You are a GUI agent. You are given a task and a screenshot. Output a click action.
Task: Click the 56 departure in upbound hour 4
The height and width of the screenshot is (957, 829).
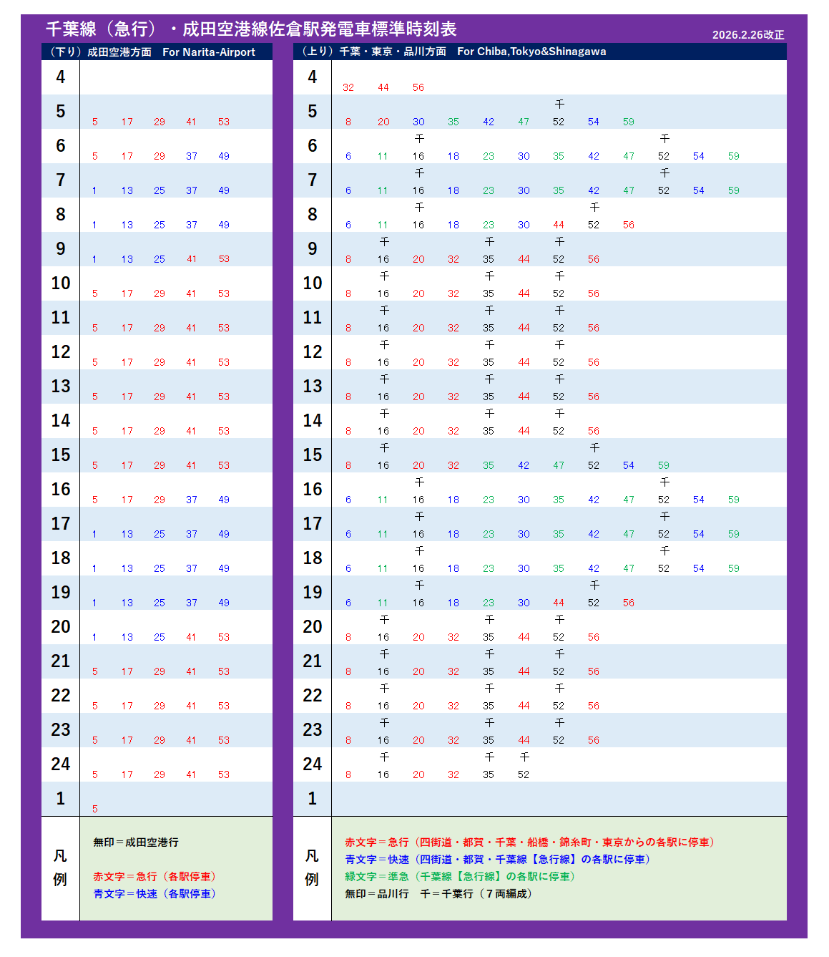click(418, 87)
